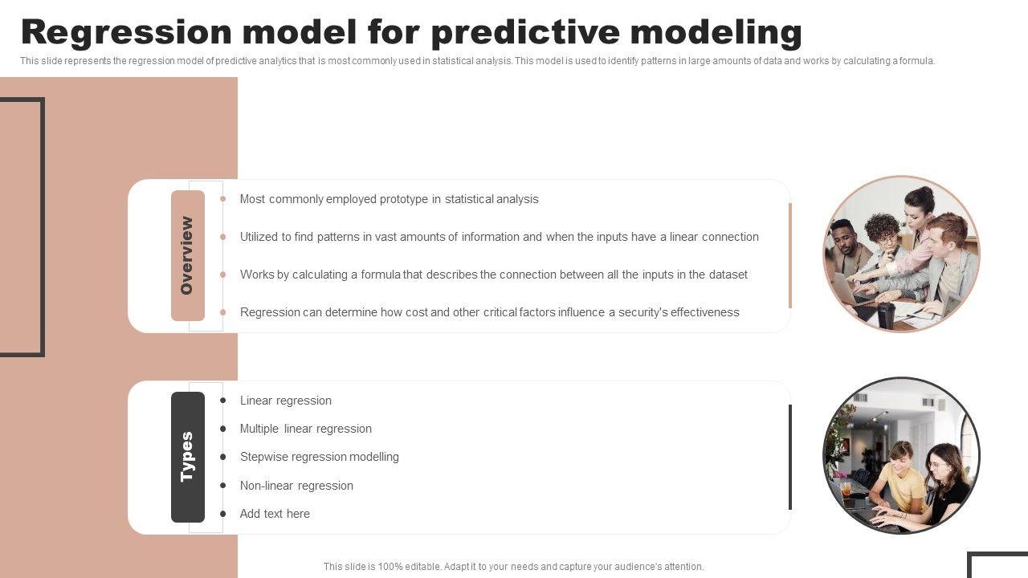Click the dark vertical Types label
This screenshot has width=1028, height=578.
tap(187, 457)
